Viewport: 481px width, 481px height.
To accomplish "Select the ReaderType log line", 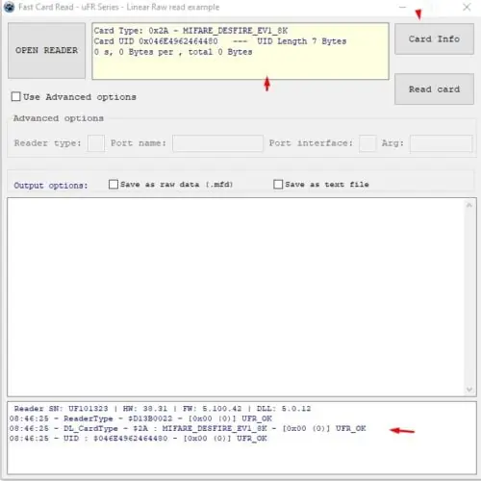I will tap(140, 418).
